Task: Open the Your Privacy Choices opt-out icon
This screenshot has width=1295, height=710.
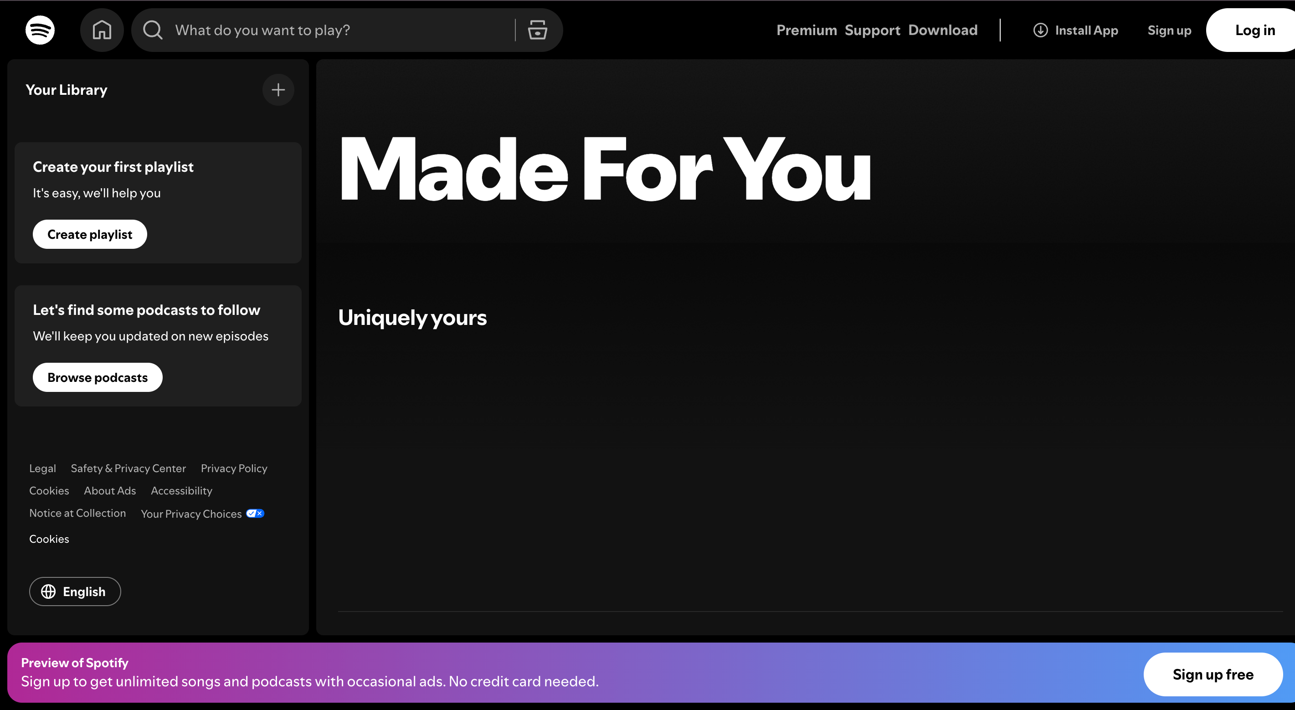Action: pos(255,513)
